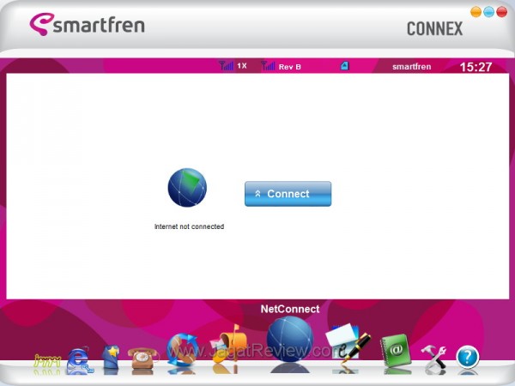Open the call history handset dock icon

[183, 350]
